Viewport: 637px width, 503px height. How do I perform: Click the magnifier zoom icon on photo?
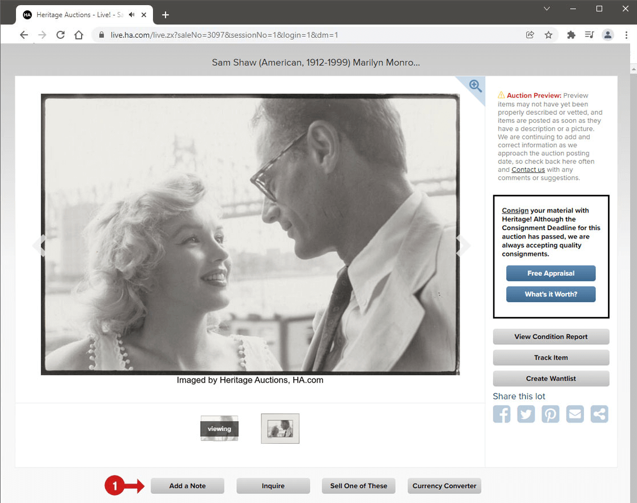click(x=475, y=86)
